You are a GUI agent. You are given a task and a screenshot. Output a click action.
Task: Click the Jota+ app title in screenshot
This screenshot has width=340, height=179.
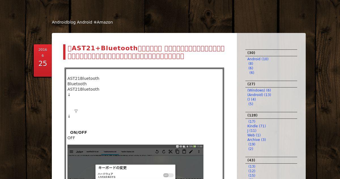pos(79,152)
